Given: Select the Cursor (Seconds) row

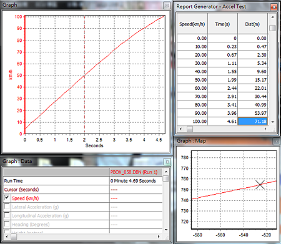Looking at the screenshot, I should click(83, 190).
